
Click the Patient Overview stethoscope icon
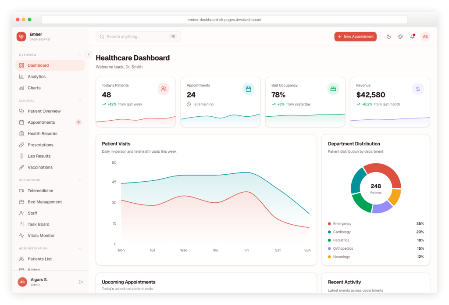21,111
